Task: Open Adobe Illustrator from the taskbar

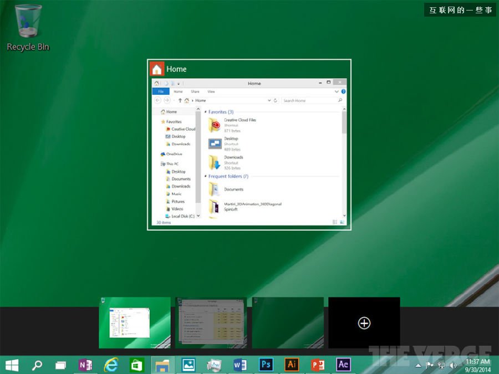Action: click(x=292, y=365)
